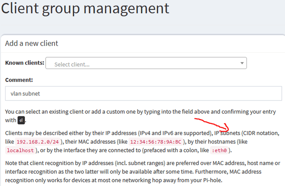The image size is (285, 186).
Task: Click the dropdown arrow in Select client
Action: pyautogui.click(x=242, y=63)
